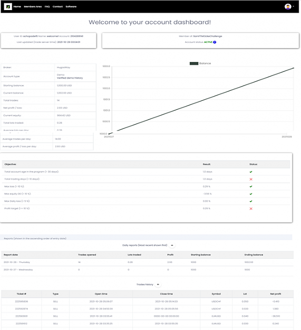Click the Net profit column header
Image resolution: width=301 pixels, height=330 pixels.
[x=276, y=294]
